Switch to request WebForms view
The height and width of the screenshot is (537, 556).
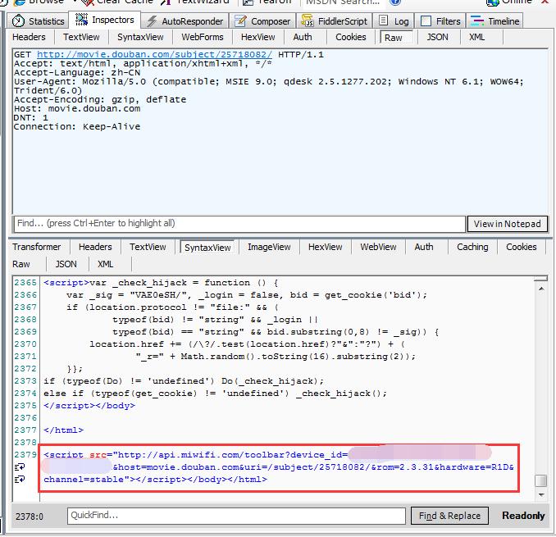tap(202, 37)
